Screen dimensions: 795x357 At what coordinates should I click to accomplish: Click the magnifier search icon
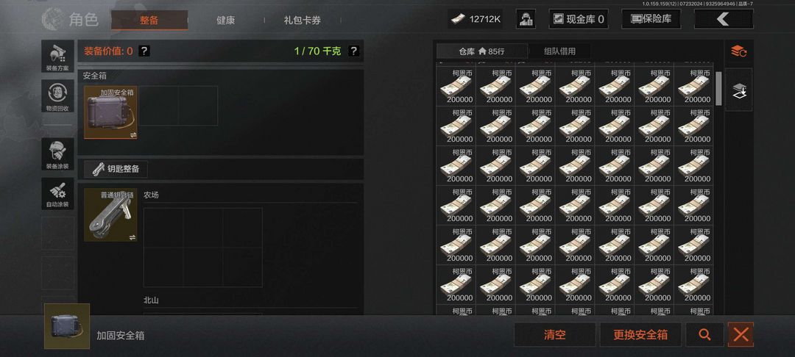[x=704, y=335]
